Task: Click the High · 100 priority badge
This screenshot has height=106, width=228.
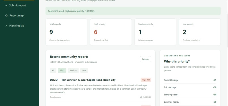Action: 146,80
